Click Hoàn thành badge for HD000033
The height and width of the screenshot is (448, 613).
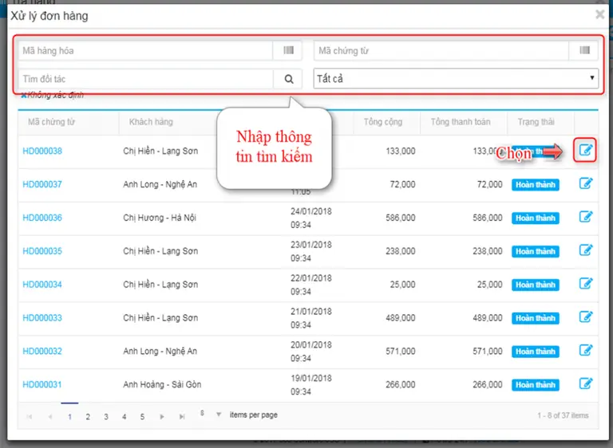coord(536,318)
